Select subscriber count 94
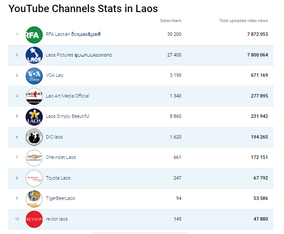Image resolution: width=284 pixels, height=234 pixels. click(x=179, y=198)
